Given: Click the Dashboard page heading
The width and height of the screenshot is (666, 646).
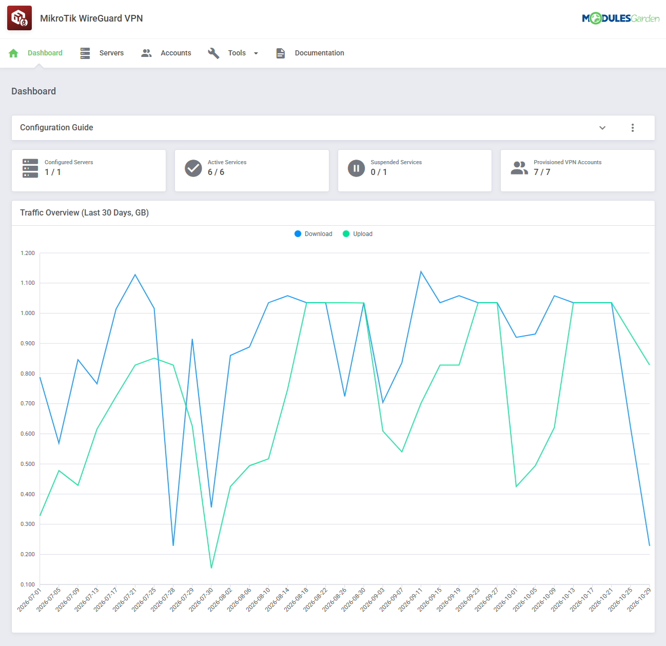Looking at the screenshot, I should coord(34,91).
